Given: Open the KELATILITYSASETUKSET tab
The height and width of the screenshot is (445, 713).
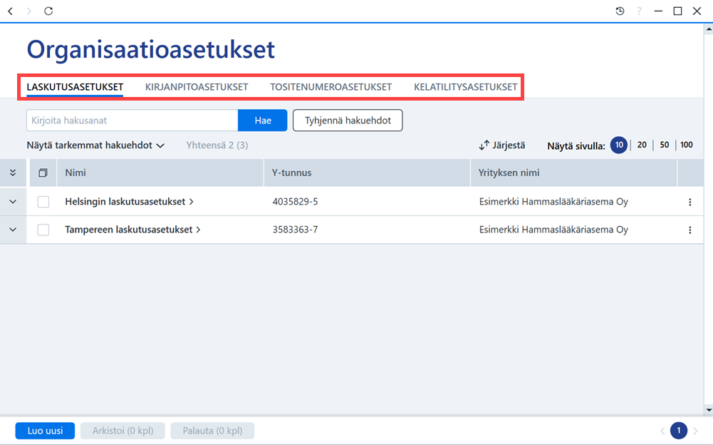Looking at the screenshot, I should click(465, 87).
